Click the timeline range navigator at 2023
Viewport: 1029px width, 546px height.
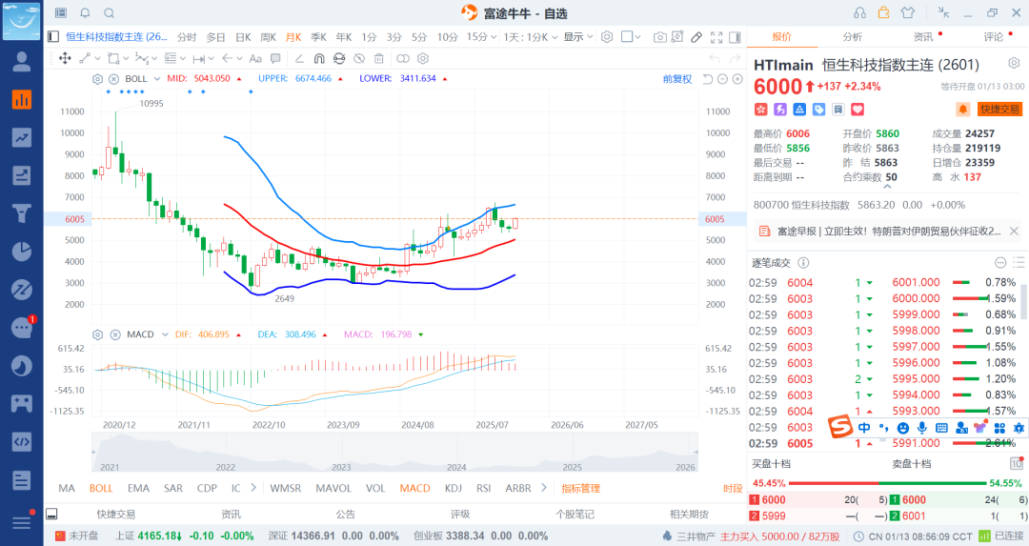coord(341,454)
